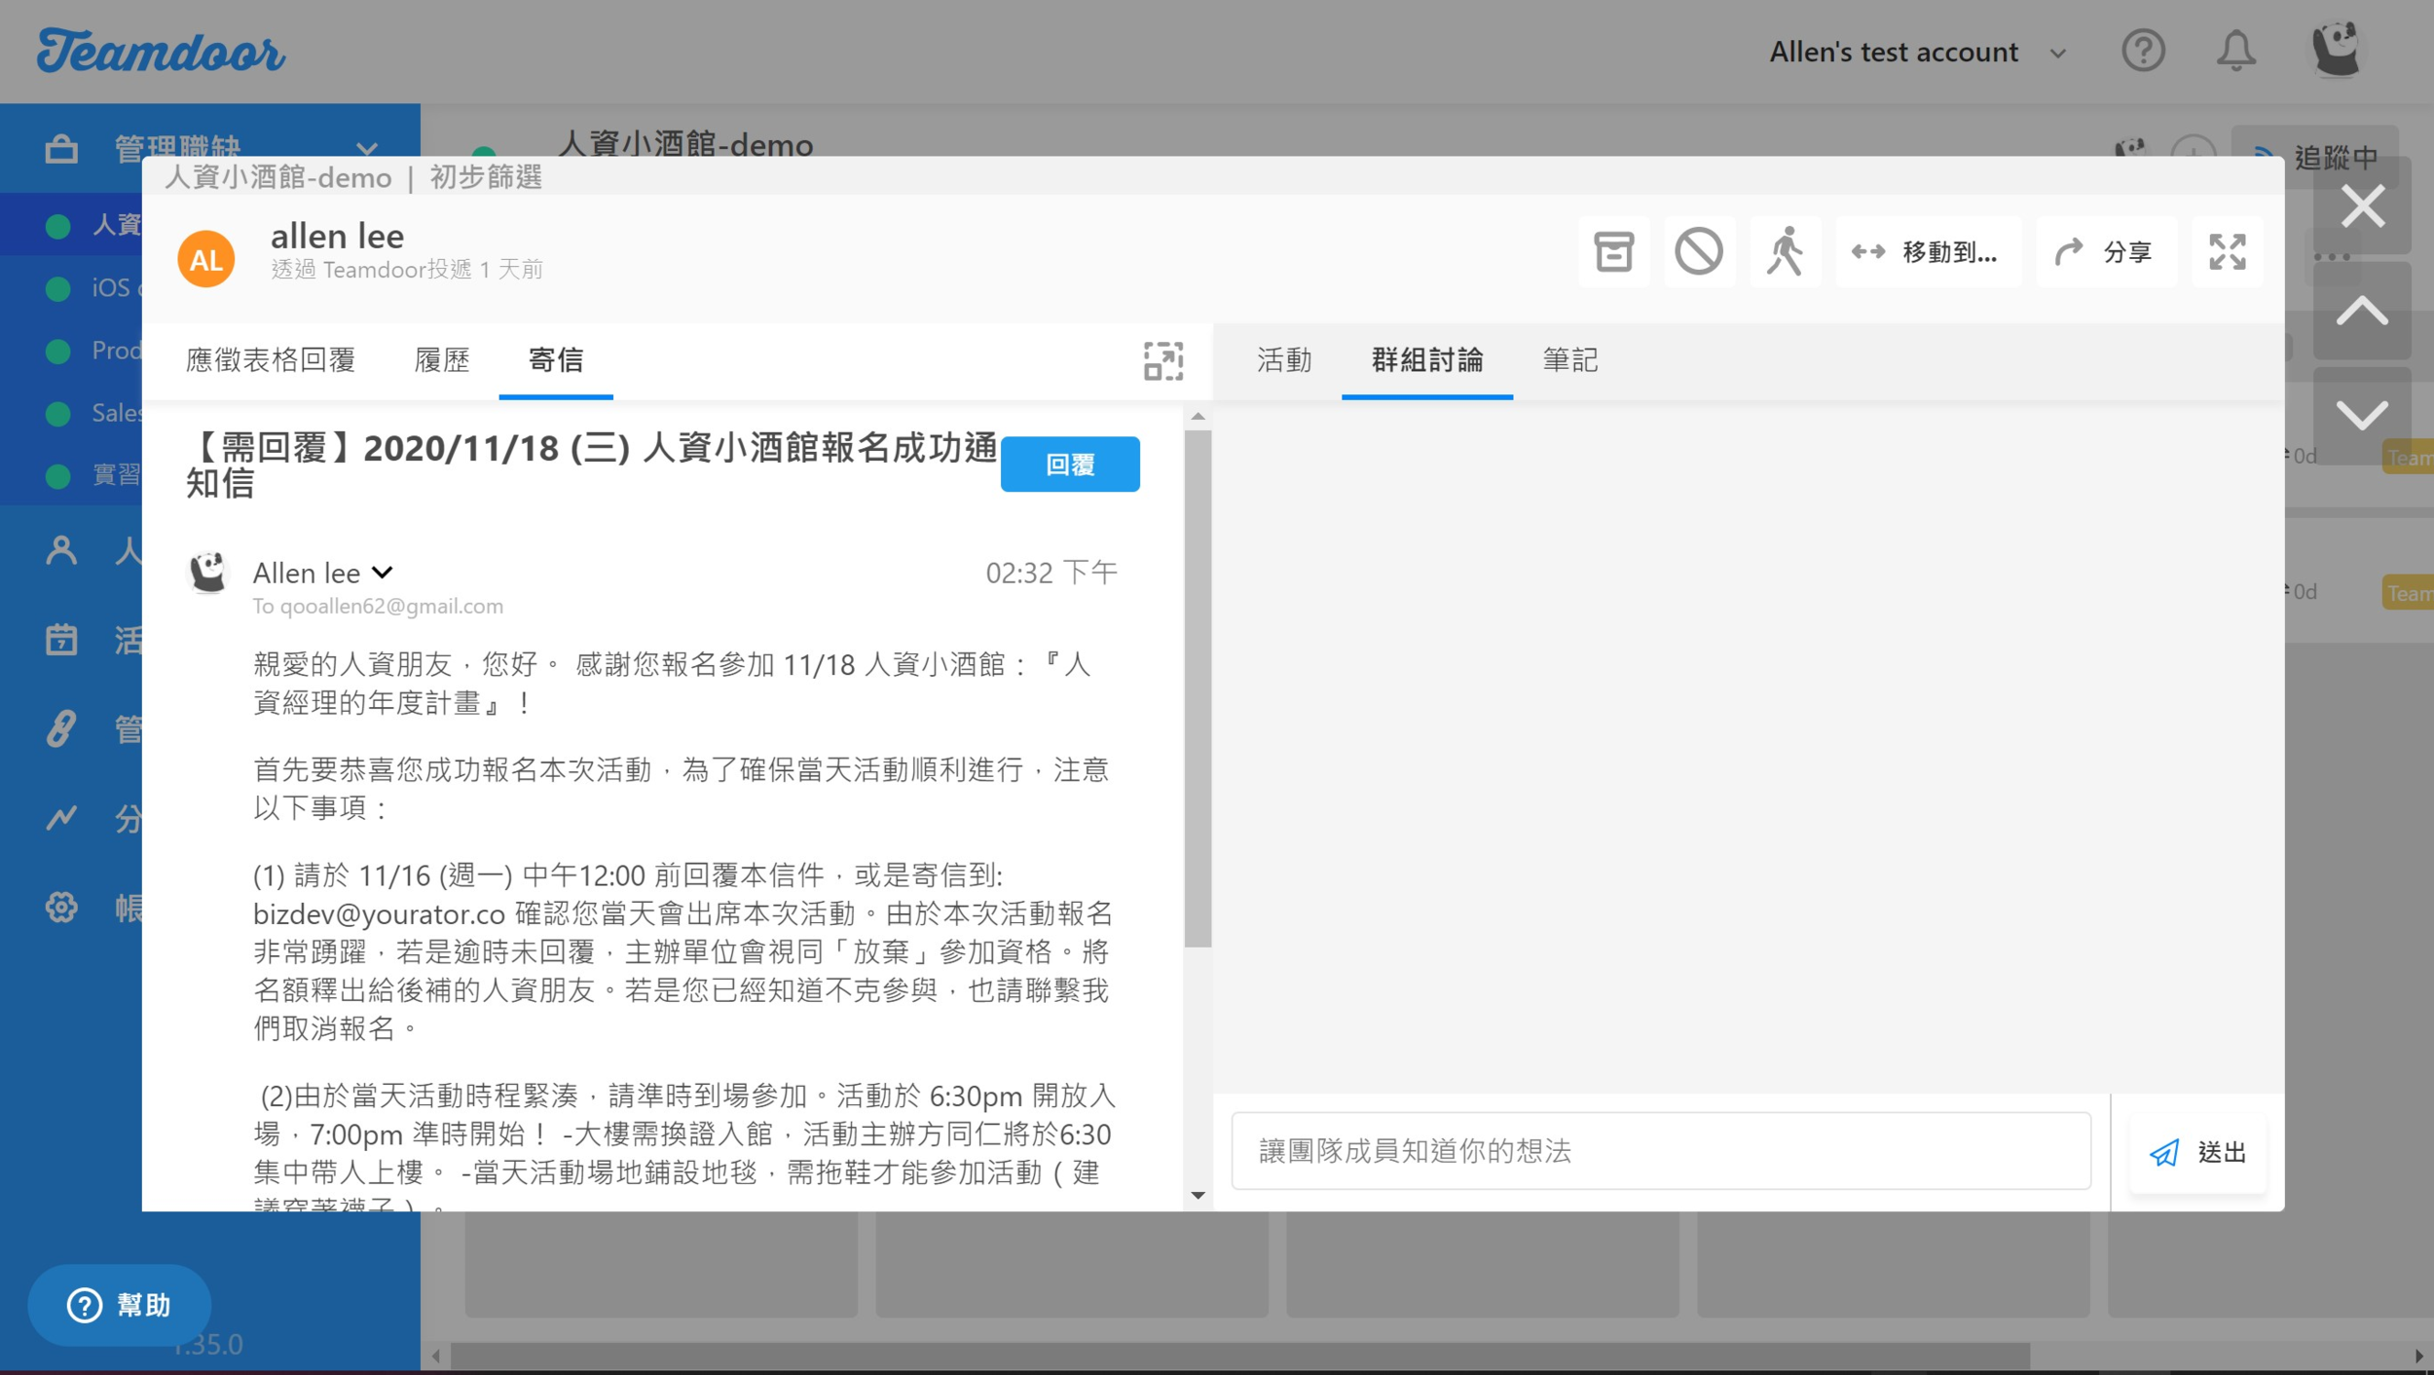This screenshot has height=1375, width=2434.
Task: Expand Allen lee sender details chevron
Action: tap(383, 573)
